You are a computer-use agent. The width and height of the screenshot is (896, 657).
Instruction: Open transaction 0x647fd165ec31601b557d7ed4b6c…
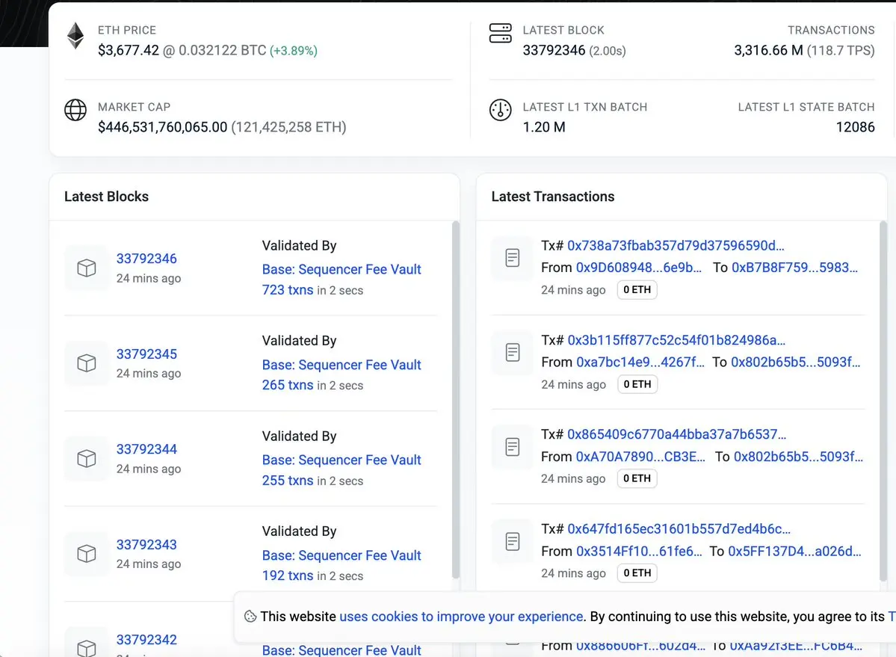pyautogui.click(x=679, y=529)
